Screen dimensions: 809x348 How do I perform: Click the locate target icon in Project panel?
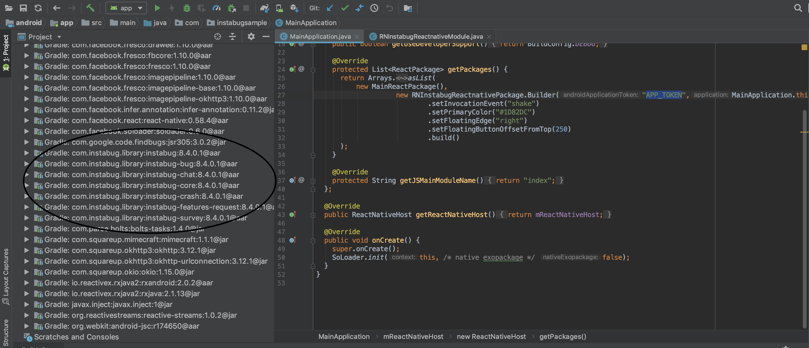click(217, 37)
